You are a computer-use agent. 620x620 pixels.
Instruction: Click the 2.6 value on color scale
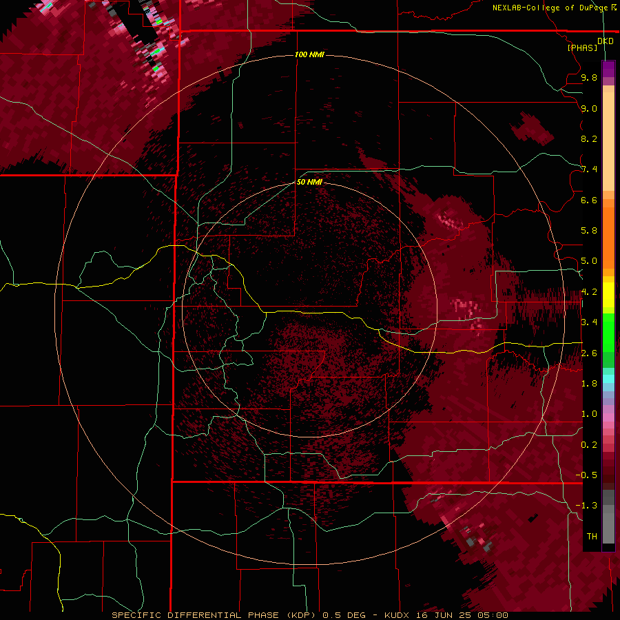589,353
